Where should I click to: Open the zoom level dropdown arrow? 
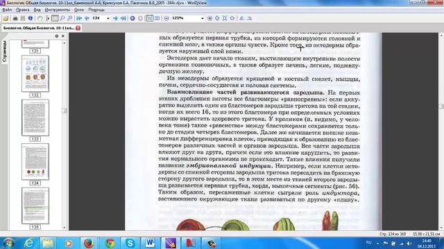[202, 19]
